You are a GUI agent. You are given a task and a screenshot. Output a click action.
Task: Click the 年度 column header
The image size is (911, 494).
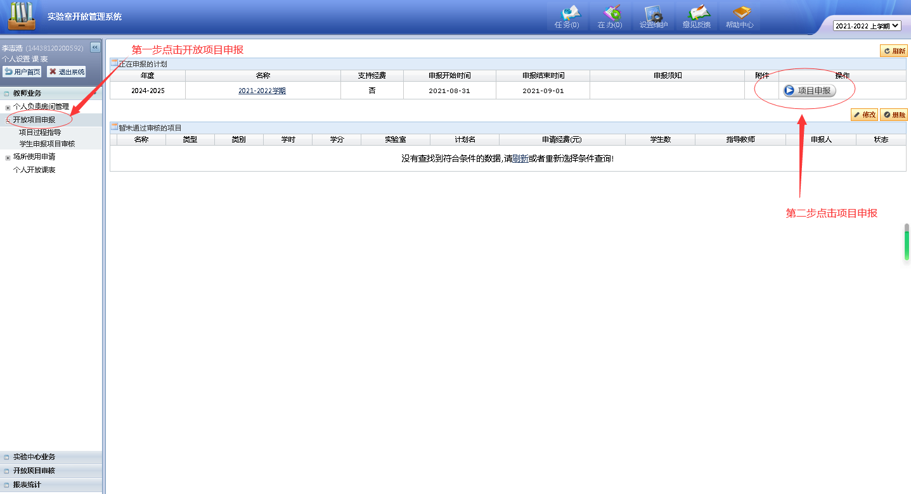148,75
